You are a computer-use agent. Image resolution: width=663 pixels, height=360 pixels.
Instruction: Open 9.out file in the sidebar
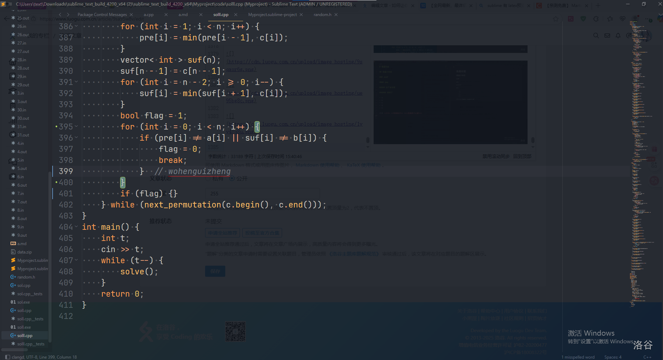coord(22,235)
